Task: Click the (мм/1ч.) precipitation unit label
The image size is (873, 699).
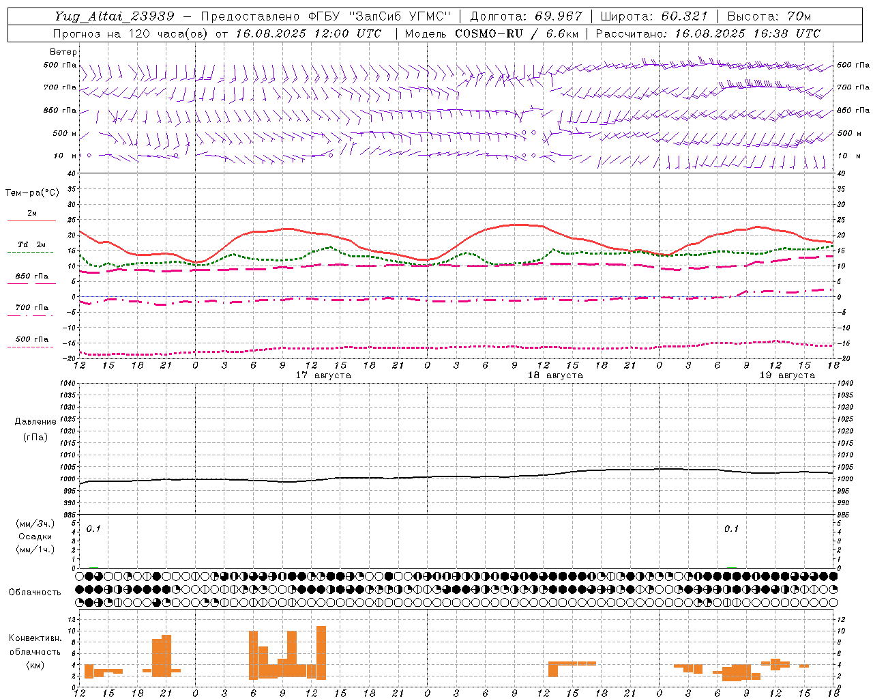Action: coord(35,550)
